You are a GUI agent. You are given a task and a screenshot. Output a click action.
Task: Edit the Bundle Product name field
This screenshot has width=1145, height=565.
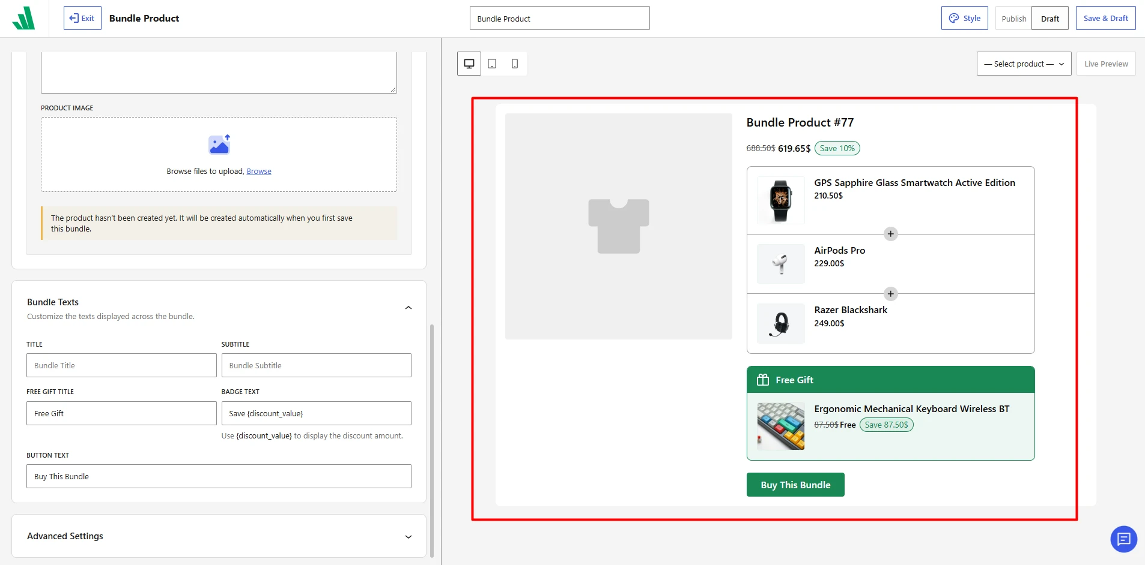coord(559,18)
